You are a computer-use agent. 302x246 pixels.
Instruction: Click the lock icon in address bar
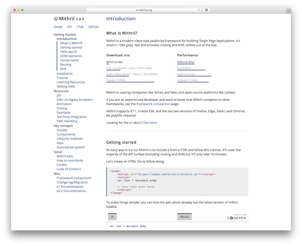(x=136, y=10)
